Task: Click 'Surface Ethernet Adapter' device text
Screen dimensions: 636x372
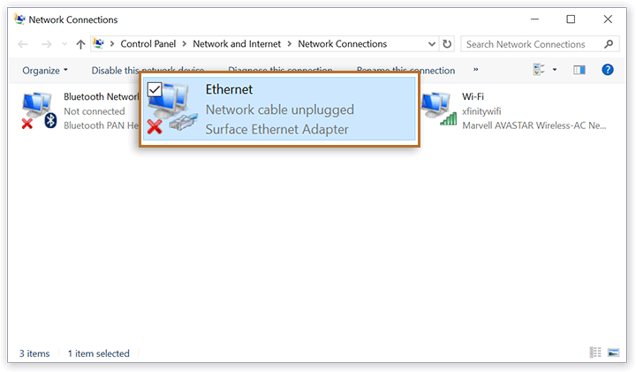Action: pos(276,129)
